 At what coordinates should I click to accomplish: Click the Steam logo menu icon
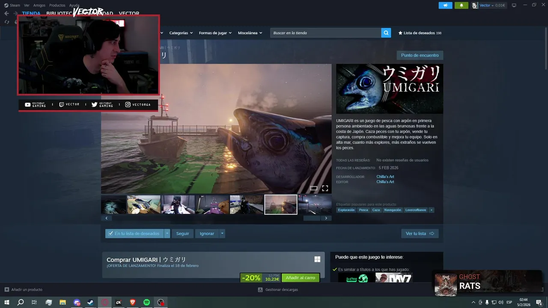pos(6,5)
